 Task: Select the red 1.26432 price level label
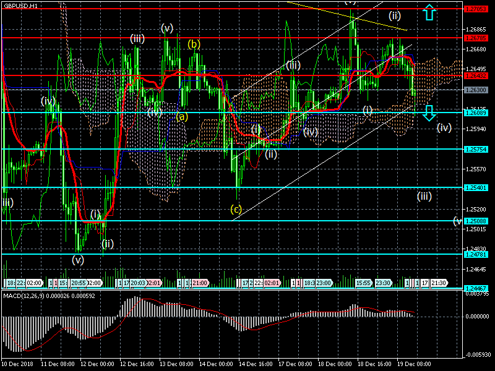point(477,76)
